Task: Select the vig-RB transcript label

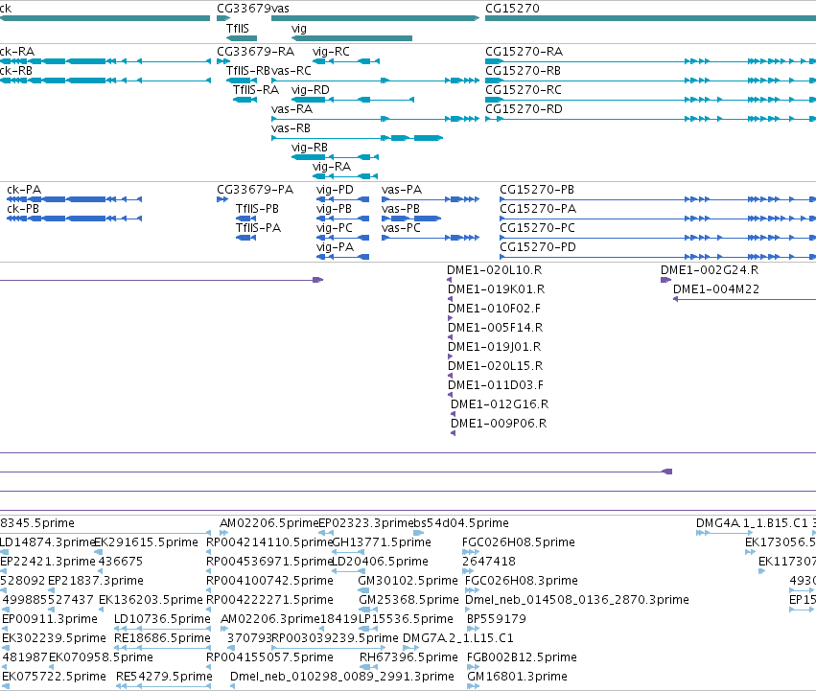Action: (x=310, y=148)
